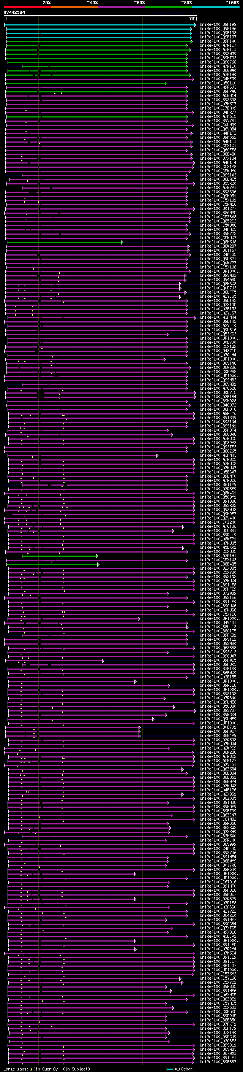Click the orange ~40% identity legend bar
Image resolution: width=243 pixels, height=1072 pixels.
pos(74,7)
